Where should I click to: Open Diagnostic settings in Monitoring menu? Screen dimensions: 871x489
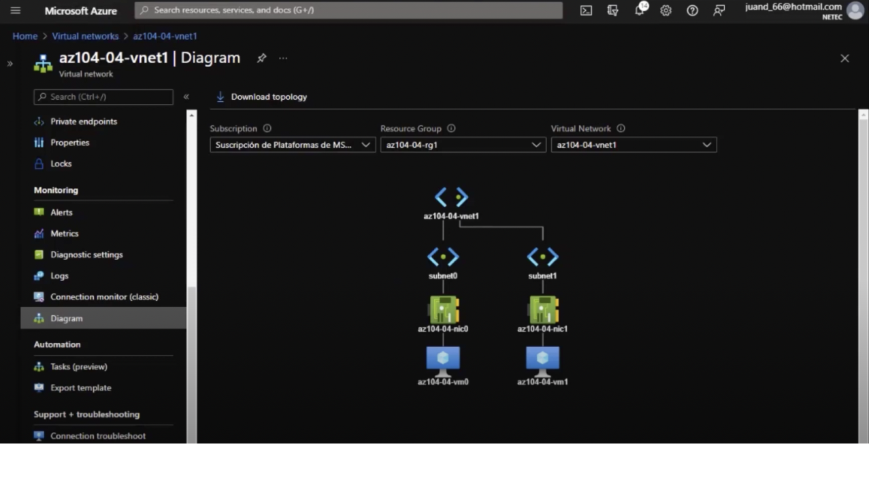(86, 255)
